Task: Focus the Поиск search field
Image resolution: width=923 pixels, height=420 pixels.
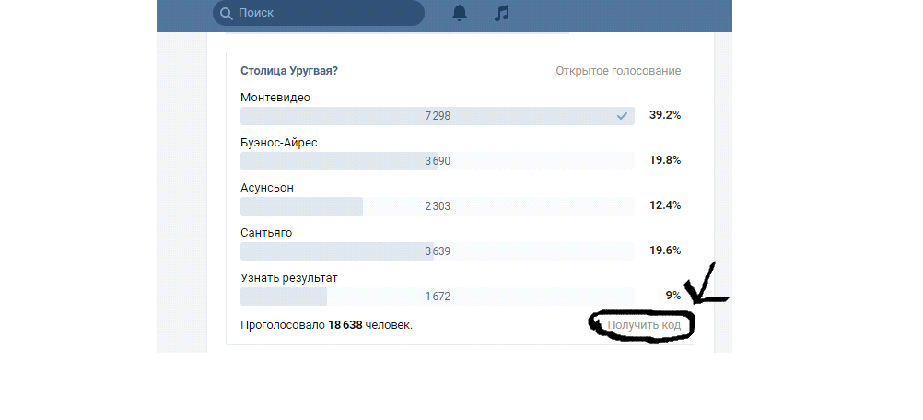Action: pos(322,13)
